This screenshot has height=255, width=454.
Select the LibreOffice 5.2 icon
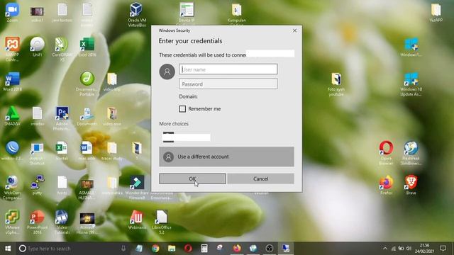pos(162,222)
